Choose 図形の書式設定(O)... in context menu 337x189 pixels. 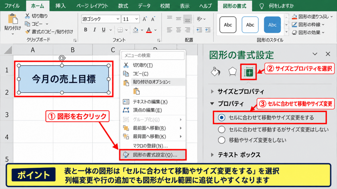(153, 155)
